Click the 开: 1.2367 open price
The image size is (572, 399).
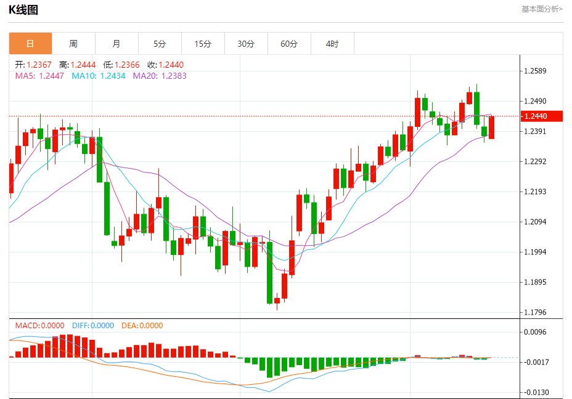[33, 65]
